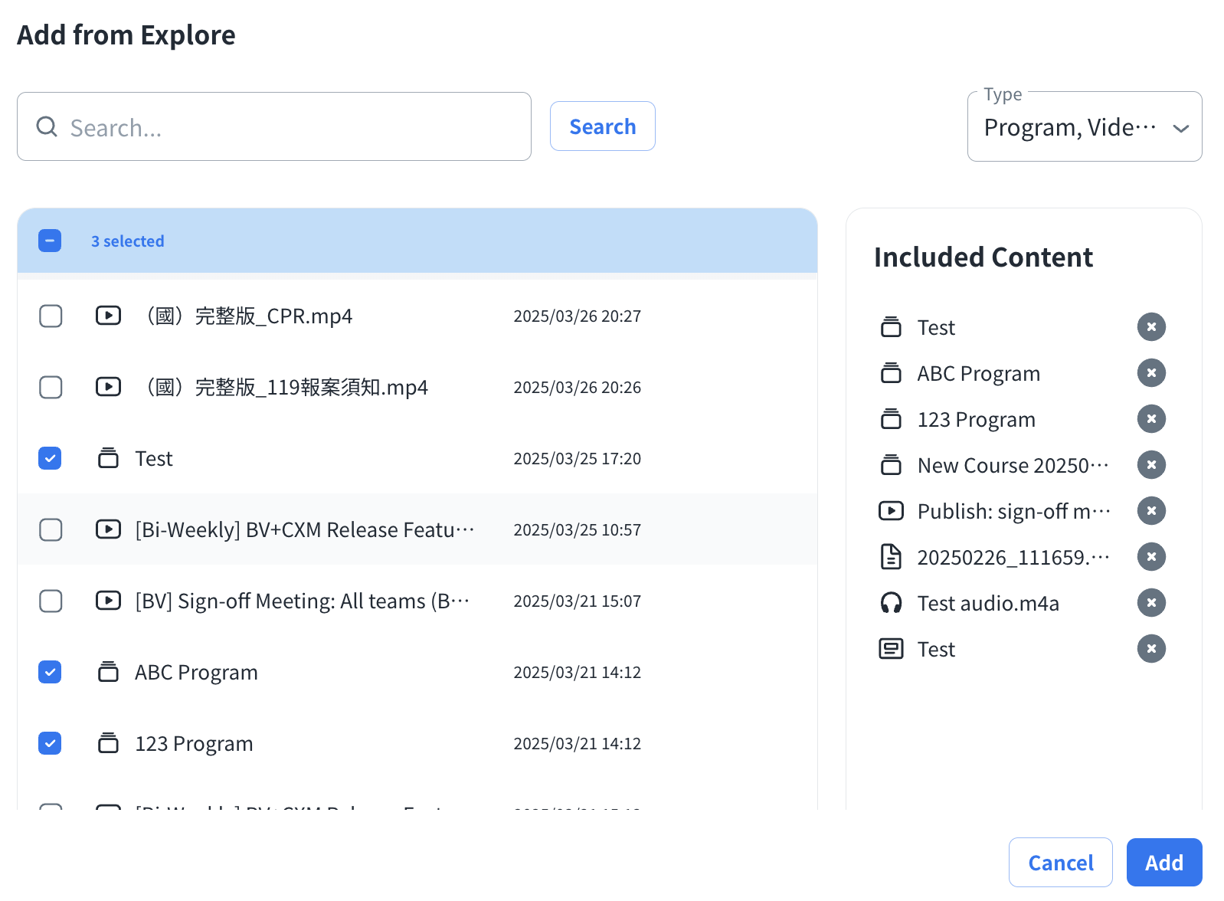Remove Test audio.m4a from included list
The width and height of the screenshot is (1224, 901).
pos(1150,603)
